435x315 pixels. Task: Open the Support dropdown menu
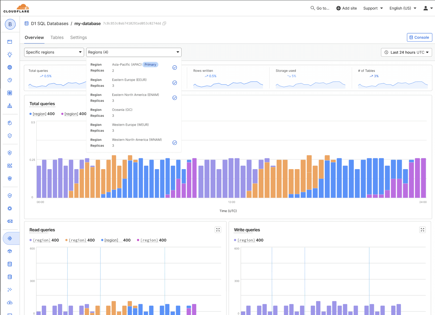(x=373, y=8)
